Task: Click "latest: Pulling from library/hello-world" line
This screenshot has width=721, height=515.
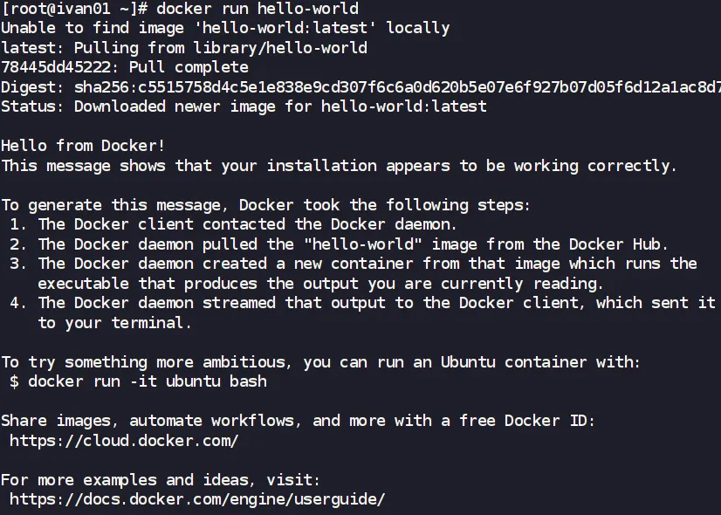Action: (184, 48)
